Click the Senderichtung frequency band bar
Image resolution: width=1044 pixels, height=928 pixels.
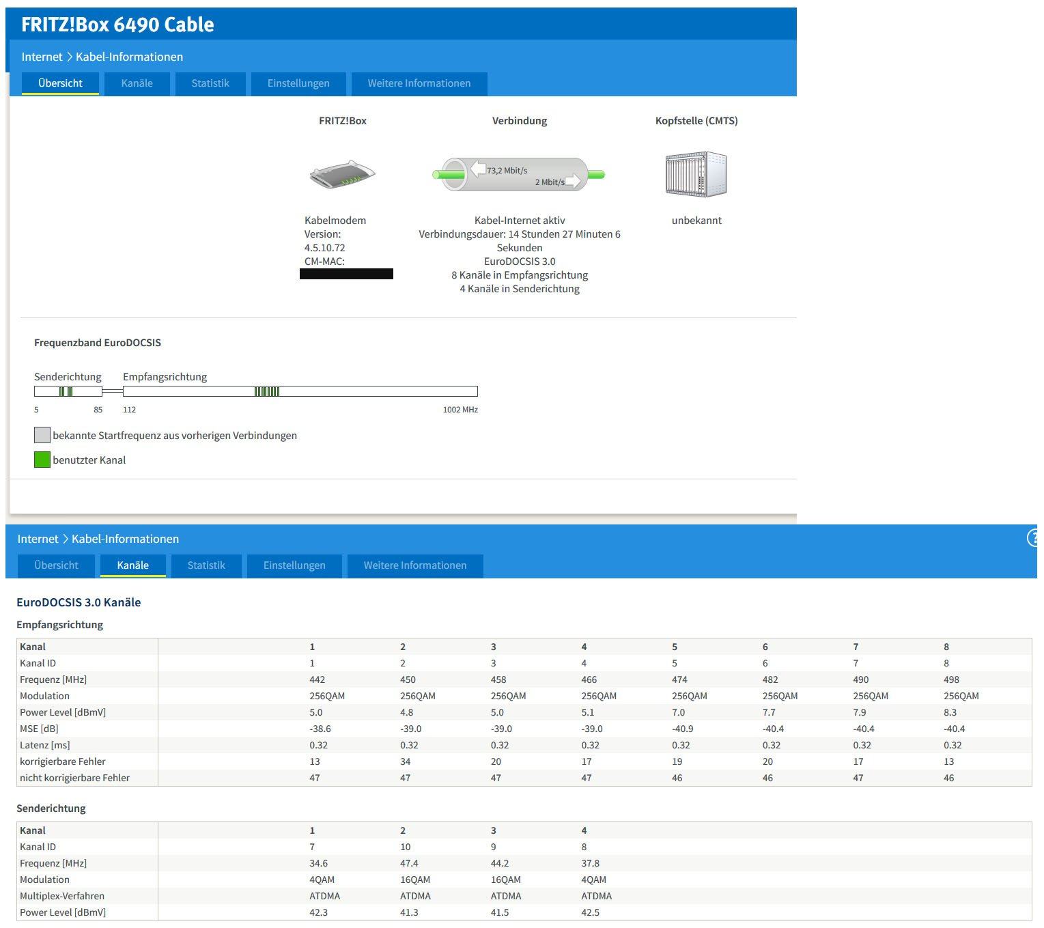click(68, 391)
